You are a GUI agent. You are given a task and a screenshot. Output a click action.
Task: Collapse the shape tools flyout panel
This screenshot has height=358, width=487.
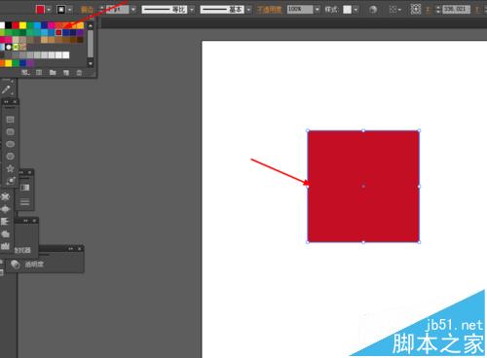7,102
